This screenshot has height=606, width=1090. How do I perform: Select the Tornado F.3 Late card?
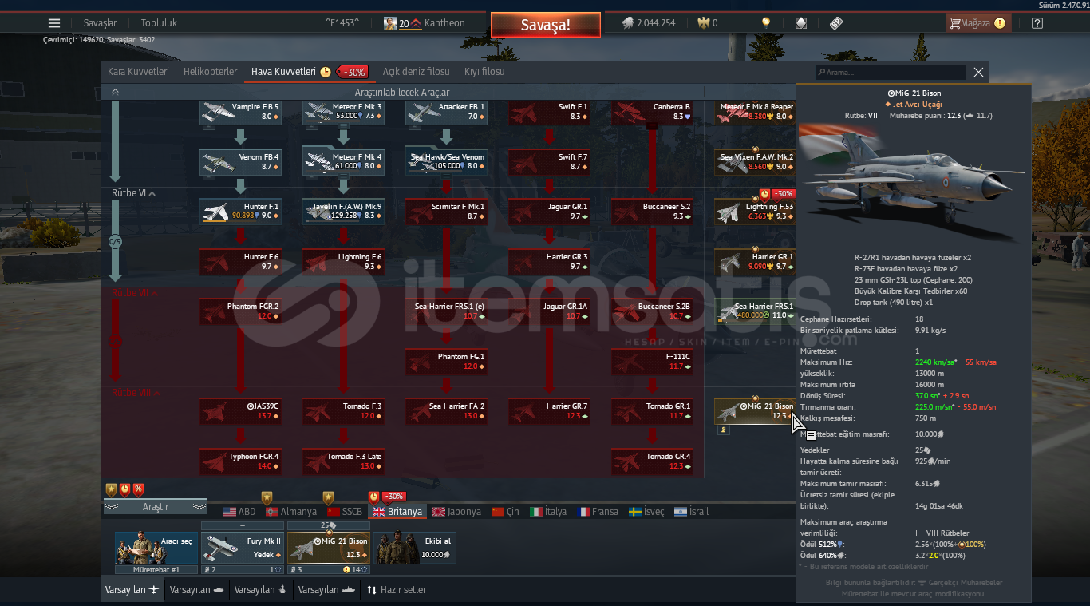pos(344,461)
